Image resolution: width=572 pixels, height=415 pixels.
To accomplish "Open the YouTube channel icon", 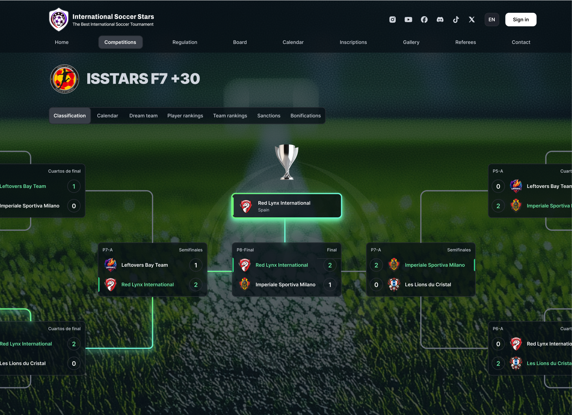I will pyautogui.click(x=408, y=20).
